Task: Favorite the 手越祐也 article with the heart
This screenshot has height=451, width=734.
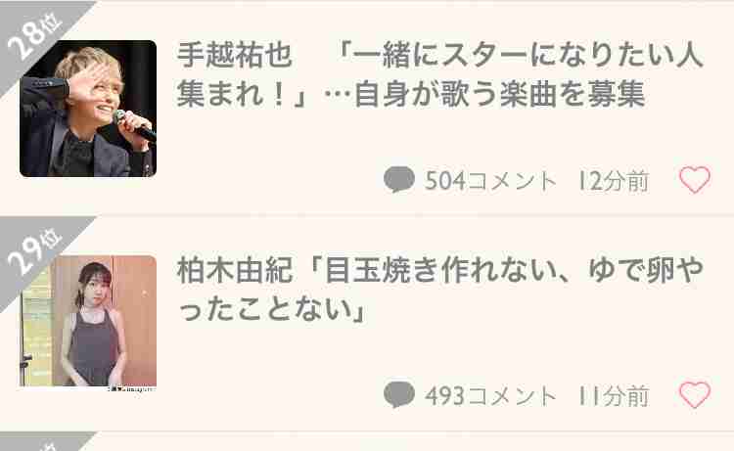Action: 695,180
